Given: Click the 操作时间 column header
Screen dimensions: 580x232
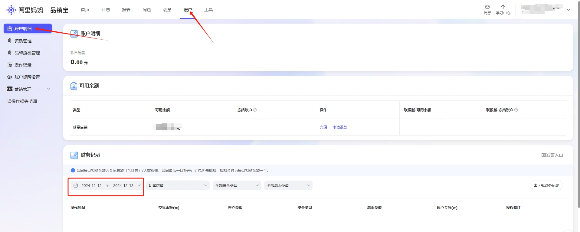Looking at the screenshot, I should tap(78, 208).
